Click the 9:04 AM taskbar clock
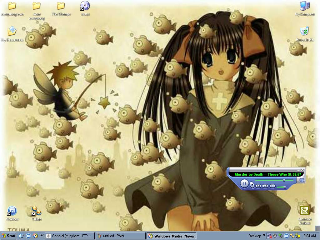 tap(310, 236)
